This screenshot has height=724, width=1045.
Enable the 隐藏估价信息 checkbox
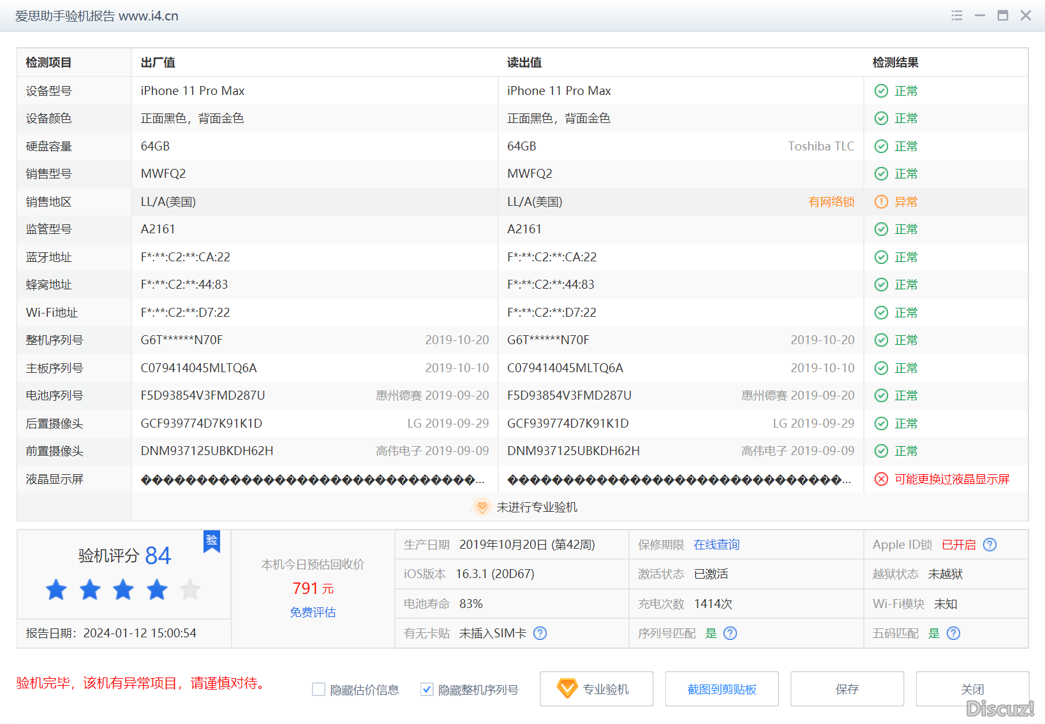click(x=318, y=690)
